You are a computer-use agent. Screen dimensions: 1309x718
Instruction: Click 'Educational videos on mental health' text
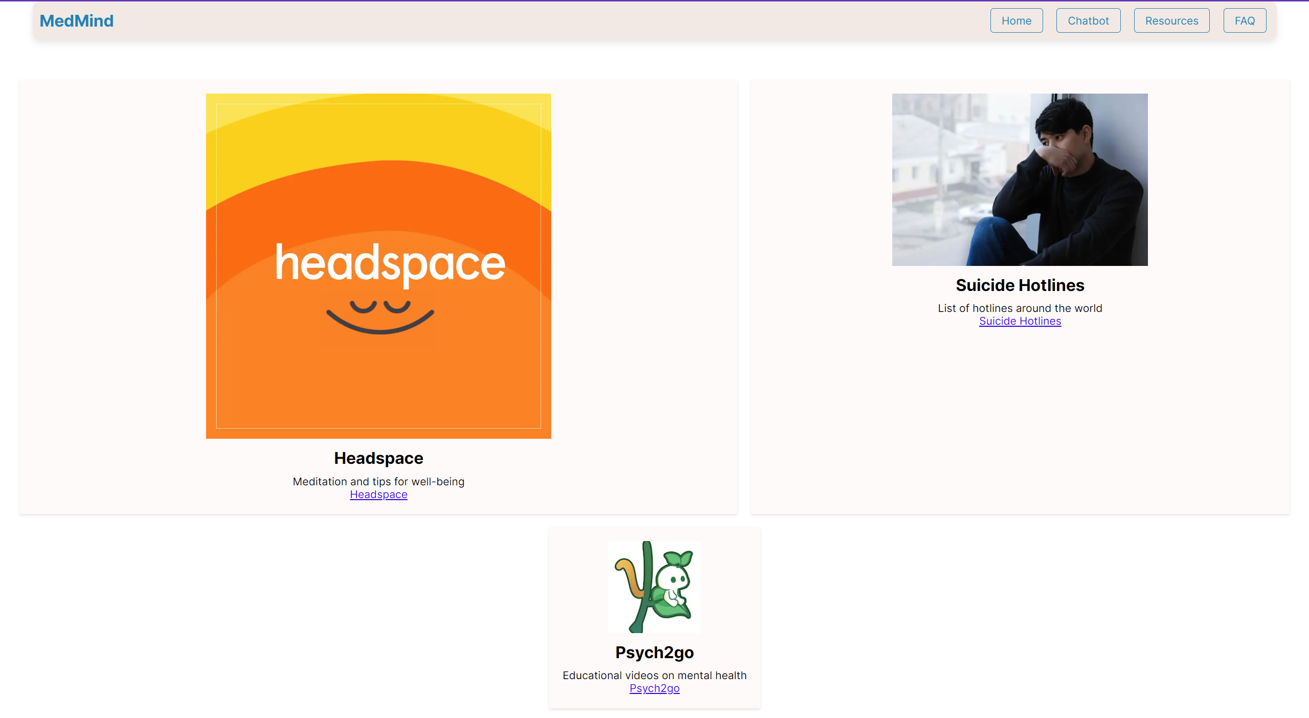654,675
